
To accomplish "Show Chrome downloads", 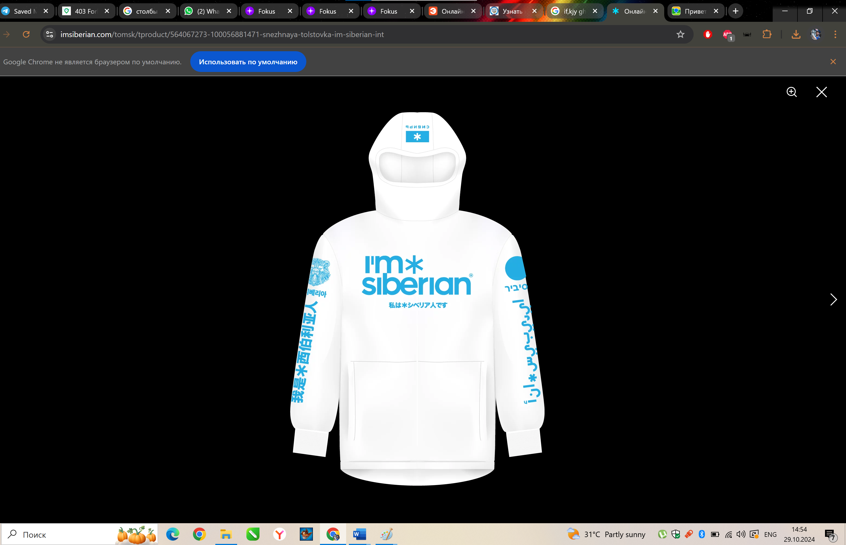I will [796, 34].
